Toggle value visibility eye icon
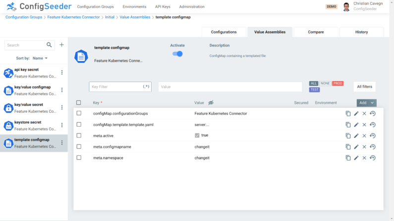394x221 pixels. click(x=211, y=103)
